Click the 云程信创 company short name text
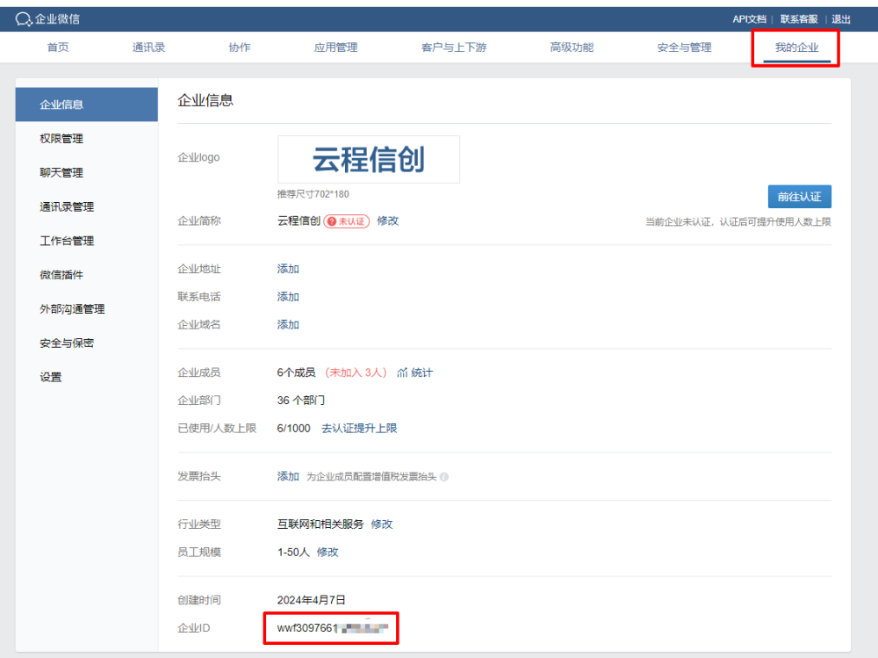 click(299, 221)
